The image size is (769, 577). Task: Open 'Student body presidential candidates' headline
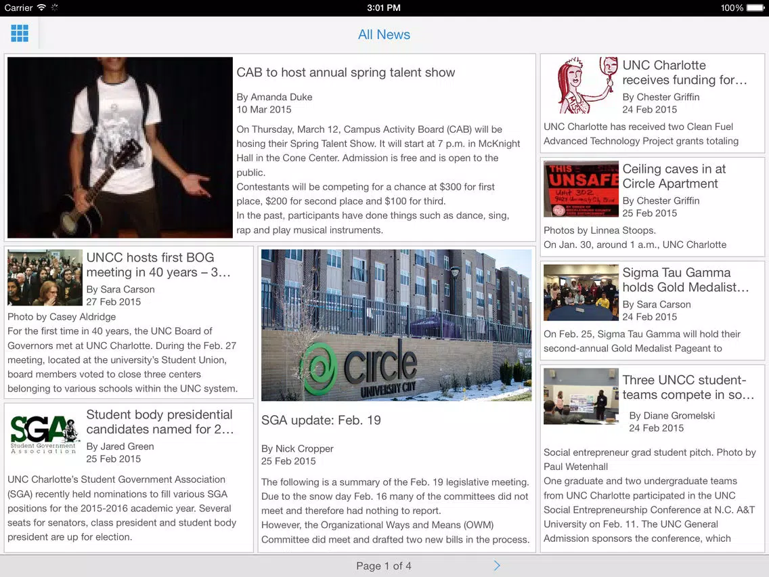(x=160, y=422)
